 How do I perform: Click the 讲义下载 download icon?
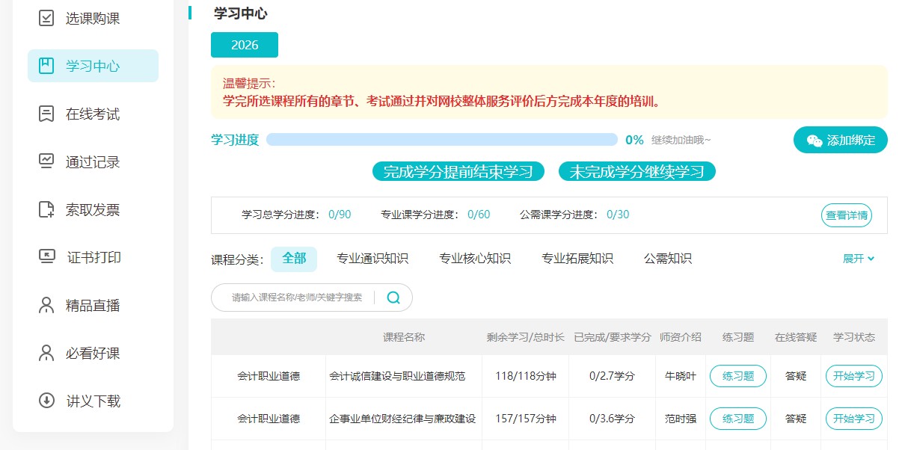[x=45, y=401]
